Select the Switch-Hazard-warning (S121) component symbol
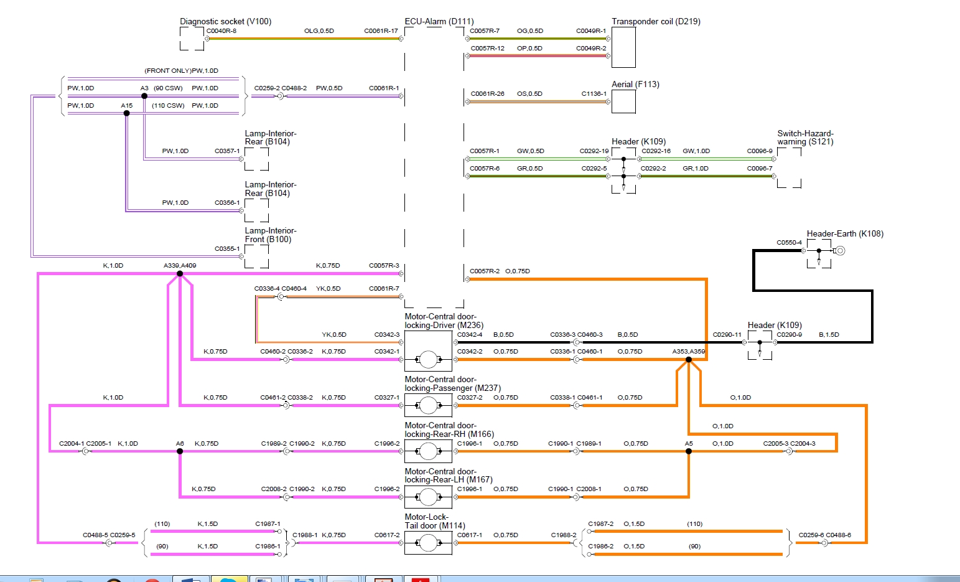This screenshot has height=582, width=960. click(789, 168)
